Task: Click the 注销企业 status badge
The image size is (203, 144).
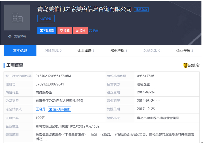Action: [141, 9]
